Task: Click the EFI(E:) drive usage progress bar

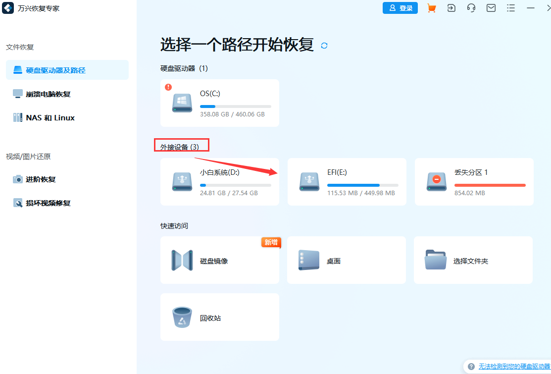Action: (x=362, y=185)
